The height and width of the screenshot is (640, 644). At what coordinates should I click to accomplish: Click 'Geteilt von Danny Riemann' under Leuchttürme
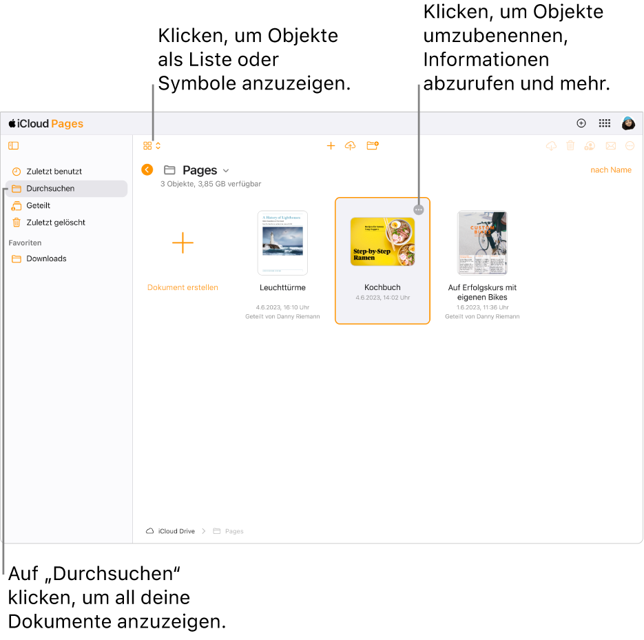point(282,316)
